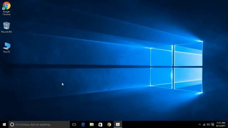This screenshot has width=228, height=128.
Task: Open the clock and date flyout
Action: pos(221,124)
